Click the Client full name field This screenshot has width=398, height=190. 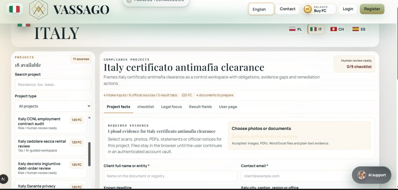click(170, 176)
